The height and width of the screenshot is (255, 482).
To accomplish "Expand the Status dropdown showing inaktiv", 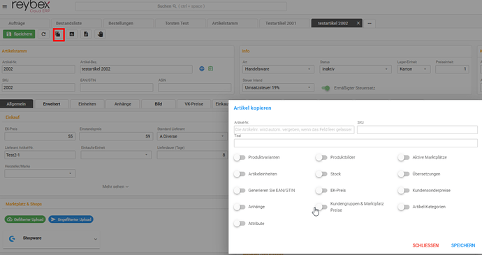I will pos(356,69).
